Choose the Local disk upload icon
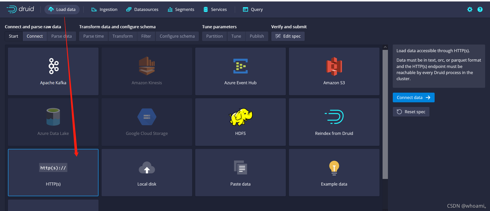 (x=147, y=168)
